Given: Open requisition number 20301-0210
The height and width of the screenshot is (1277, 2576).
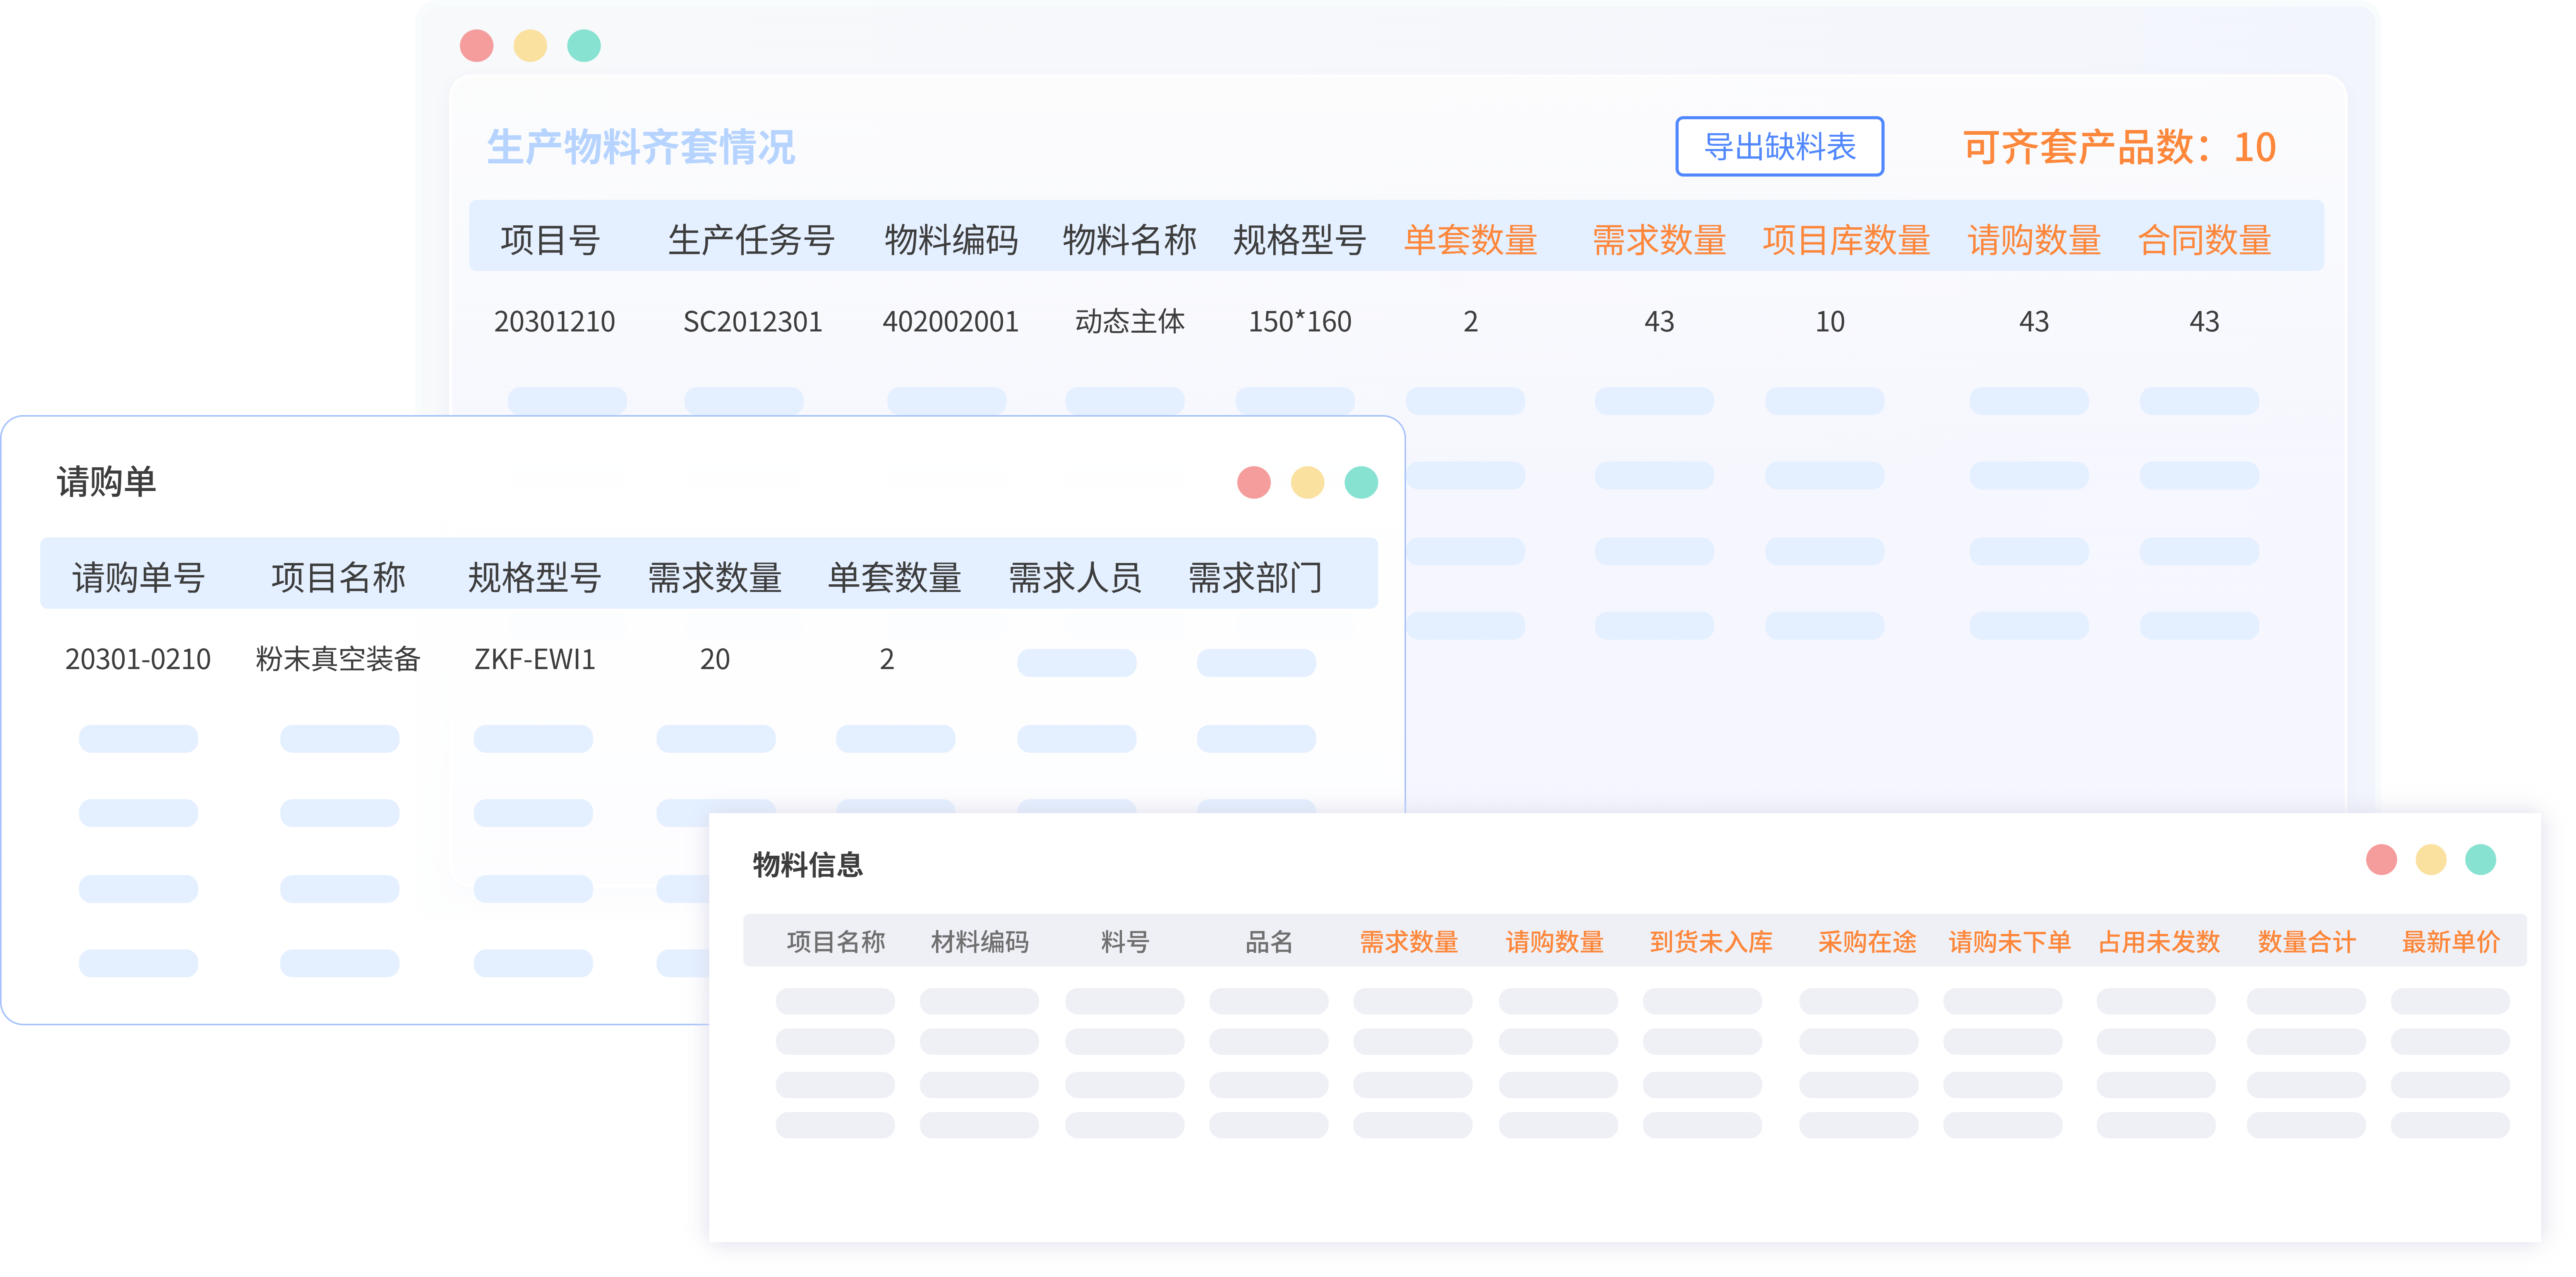Looking at the screenshot, I should coord(138,660).
